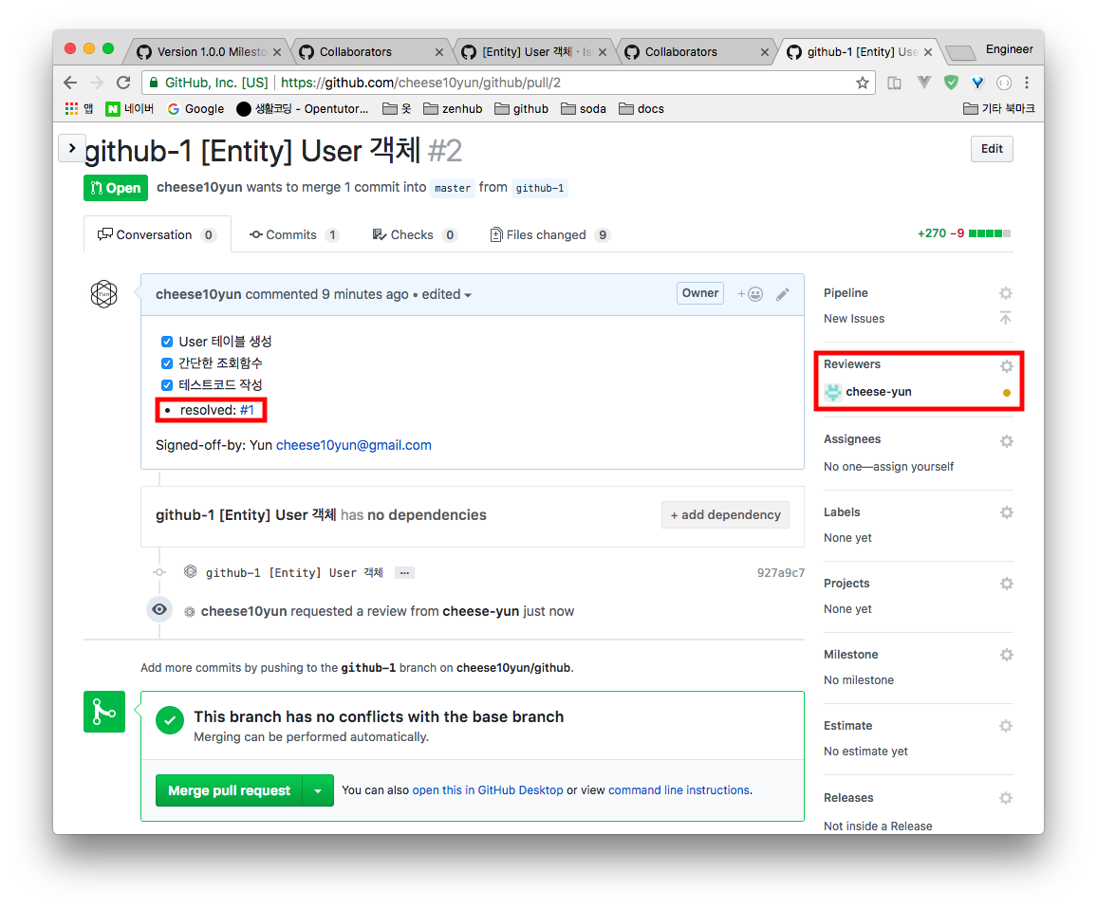The height and width of the screenshot is (910, 1097).
Task: Open linked issue #1
Action: 247,410
